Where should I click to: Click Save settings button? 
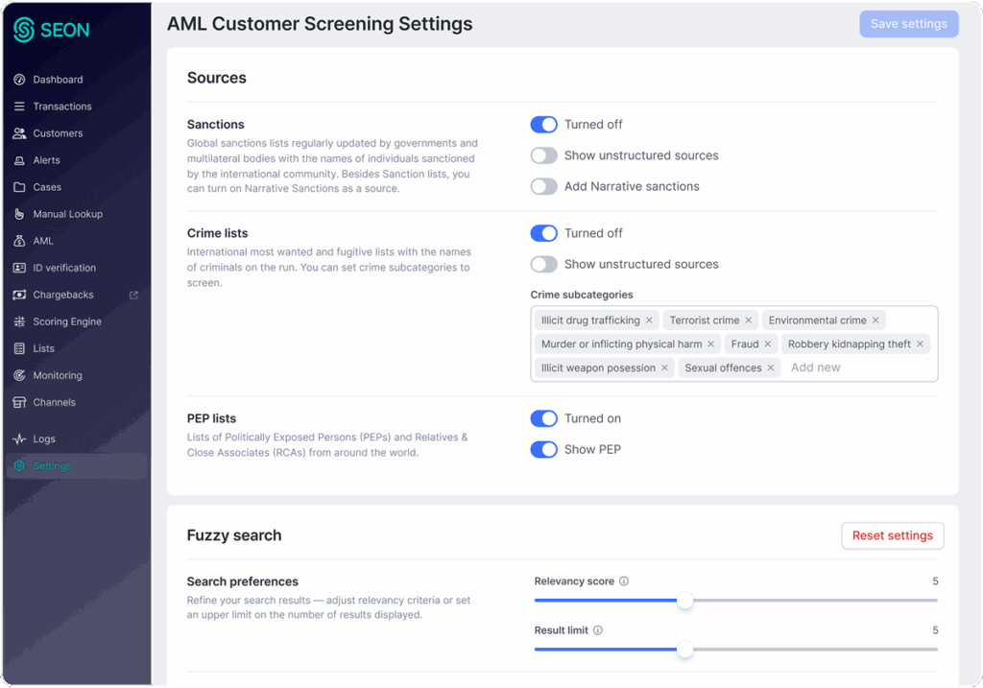click(x=908, y=24)
